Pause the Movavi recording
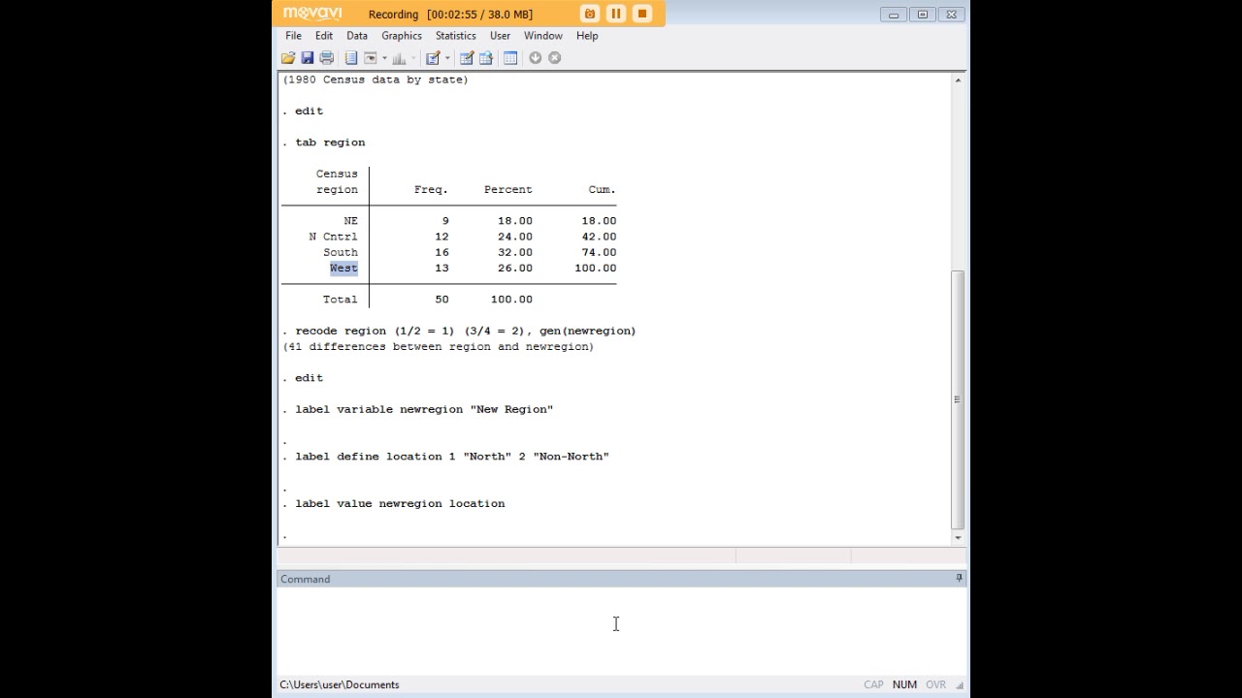 615,14
